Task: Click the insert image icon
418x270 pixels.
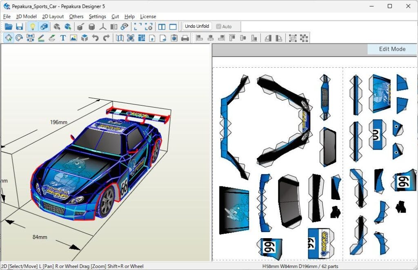Action: pyautogui.click(x=73, y=38)
